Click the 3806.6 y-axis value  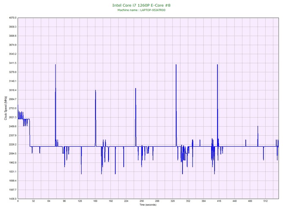tap(13, 36)
